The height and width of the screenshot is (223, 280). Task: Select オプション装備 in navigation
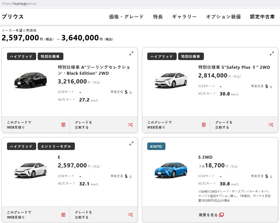(x=223, y=17)
